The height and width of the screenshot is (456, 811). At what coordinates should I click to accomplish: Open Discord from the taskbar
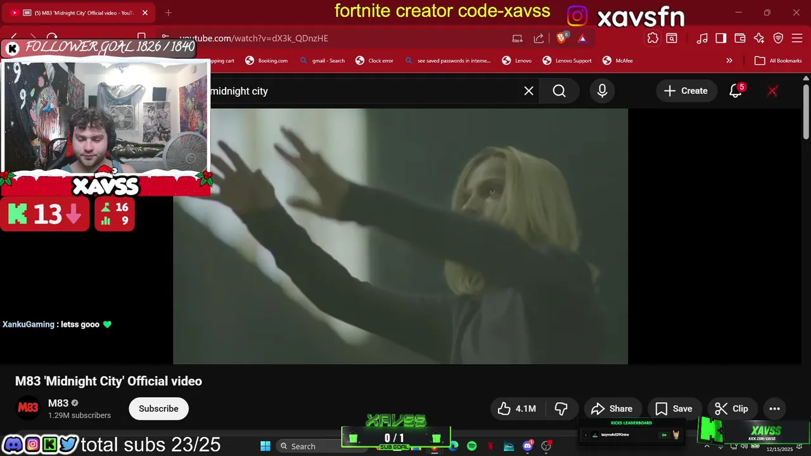point(528,446)
